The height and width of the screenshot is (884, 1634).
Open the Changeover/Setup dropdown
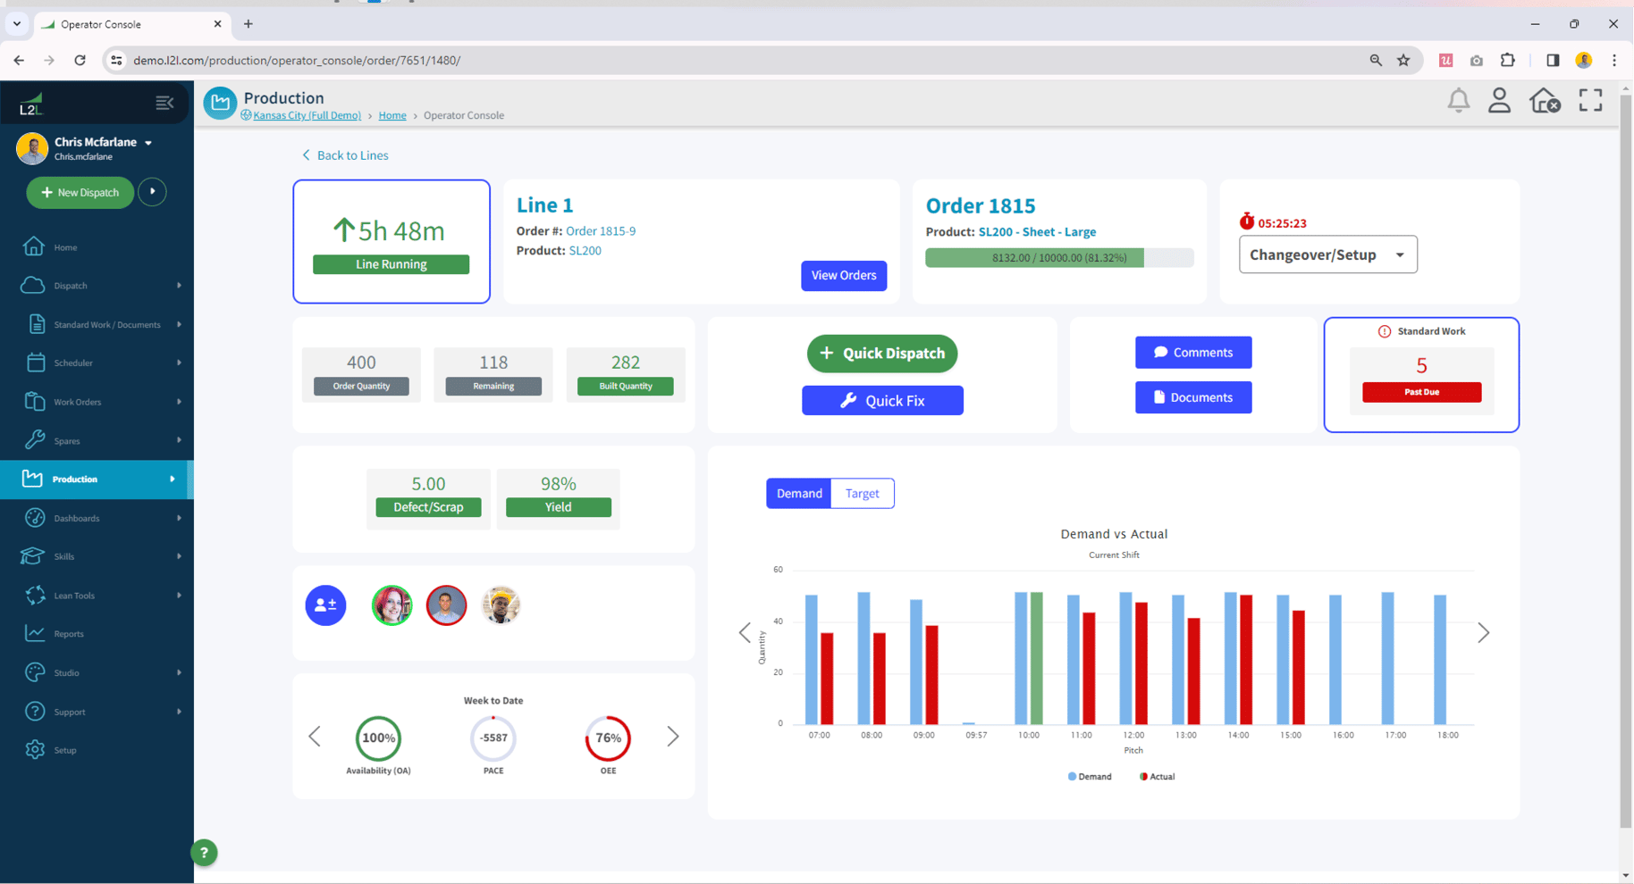coord(1327,254)
